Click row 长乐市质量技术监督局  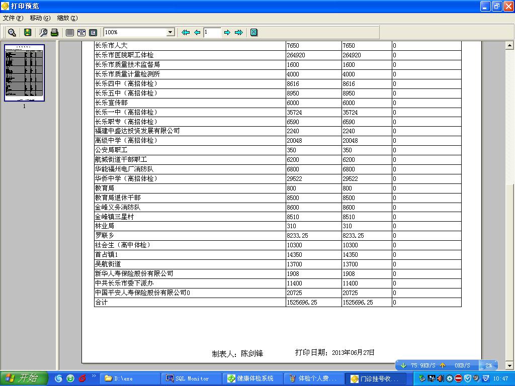[278, 65]
